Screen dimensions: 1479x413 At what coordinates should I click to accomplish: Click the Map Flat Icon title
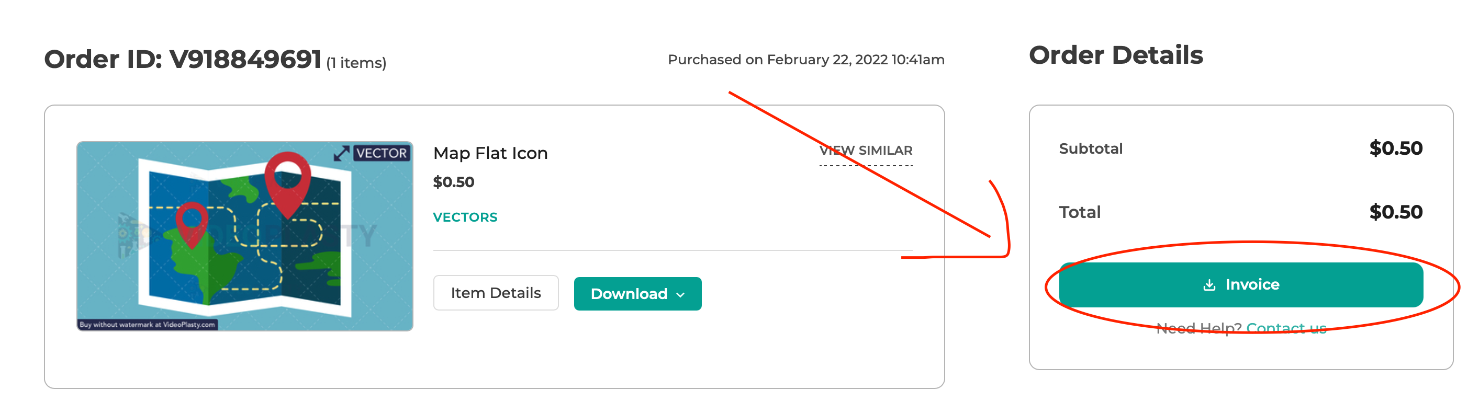pos(490,153)
